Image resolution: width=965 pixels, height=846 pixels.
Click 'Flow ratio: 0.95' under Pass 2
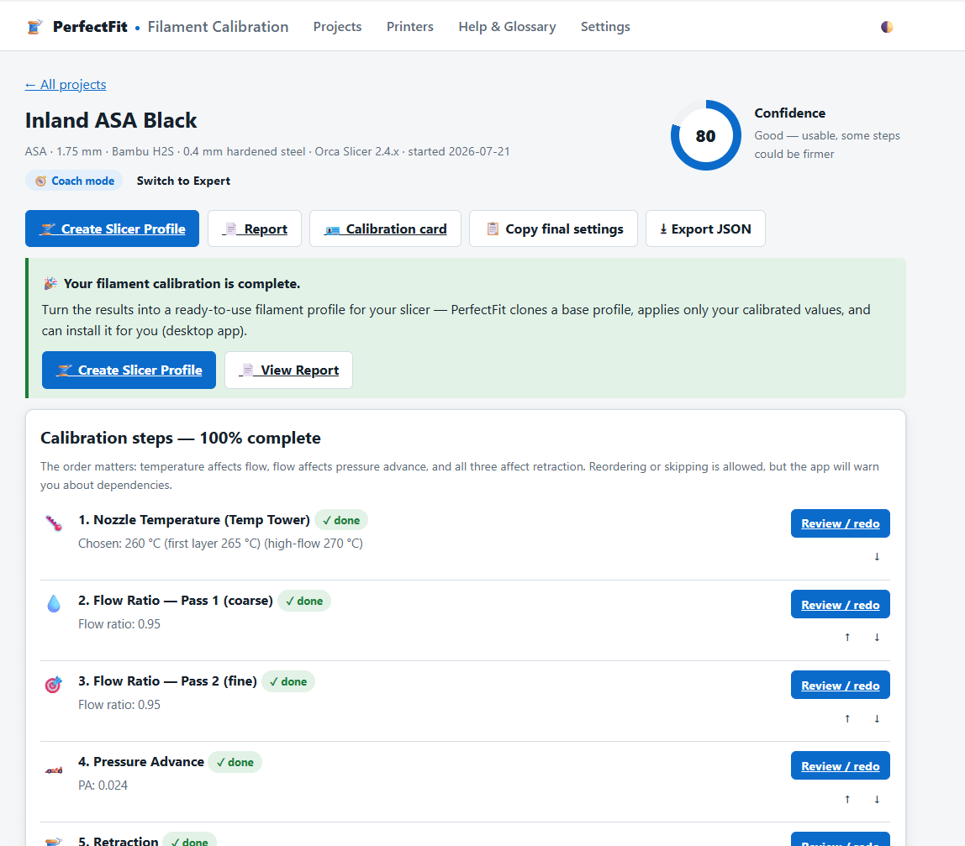pos(119,705)
